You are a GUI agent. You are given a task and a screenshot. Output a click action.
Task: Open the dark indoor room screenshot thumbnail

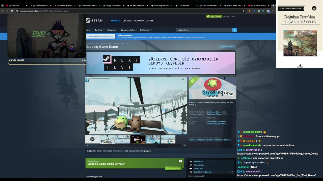(x=138, y=139)
